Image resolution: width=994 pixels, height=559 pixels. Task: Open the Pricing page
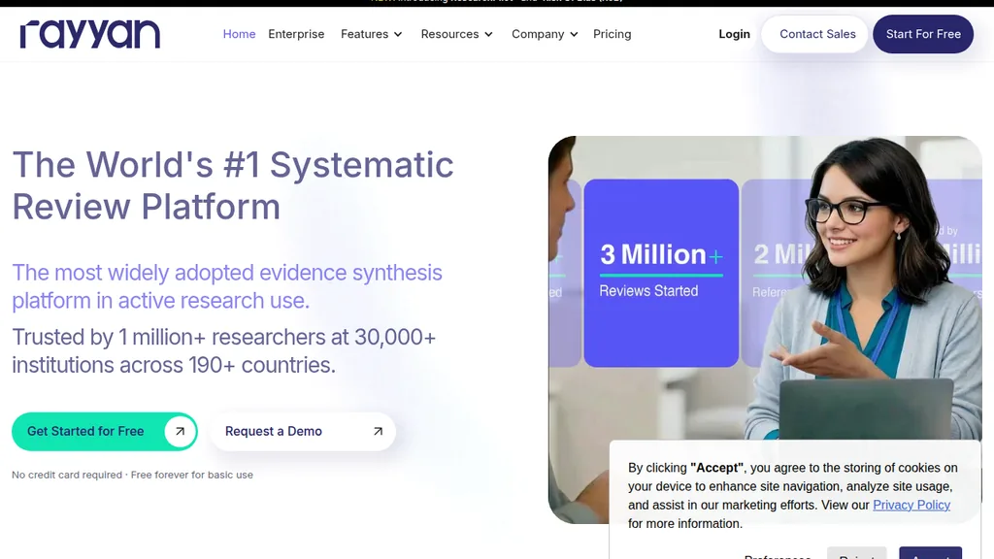click(x=612, y=34)
